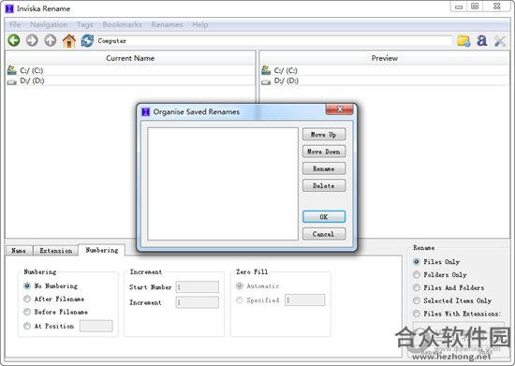Click Cancel in Organise Saved Renames
The height and width of the screenshot is (366, 515).
[x=324, y=234]
